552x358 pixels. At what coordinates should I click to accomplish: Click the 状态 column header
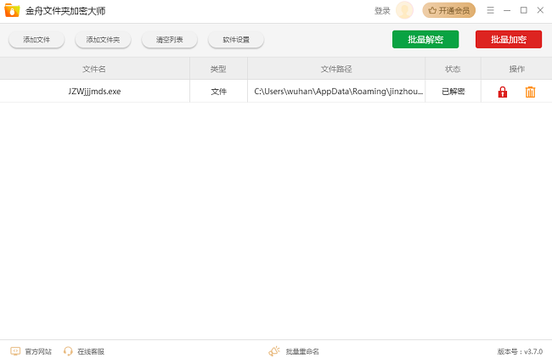453,69
